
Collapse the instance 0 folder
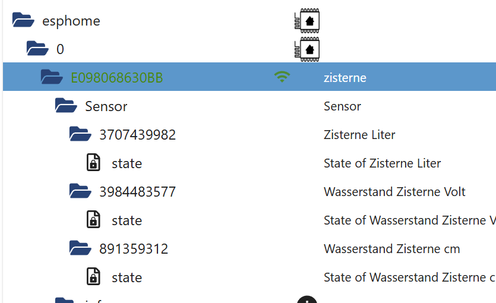tap(37, 48)
